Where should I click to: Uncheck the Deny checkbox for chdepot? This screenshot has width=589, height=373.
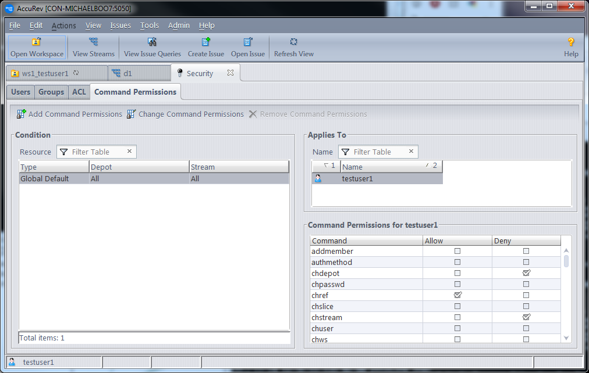[x=526, y=273]
